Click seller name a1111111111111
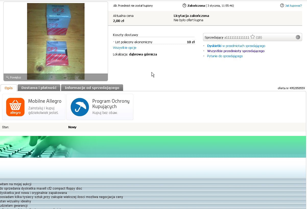The image size is (307, 209). pos(237,38)
